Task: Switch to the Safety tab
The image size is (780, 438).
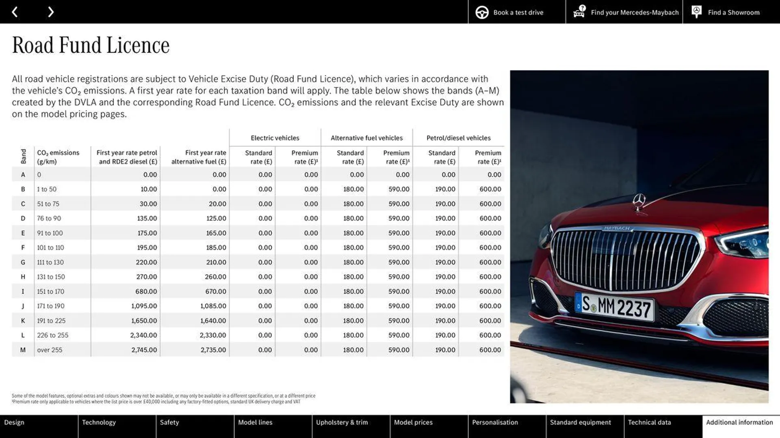Action: pyautogui.click(x=195, y=426)
